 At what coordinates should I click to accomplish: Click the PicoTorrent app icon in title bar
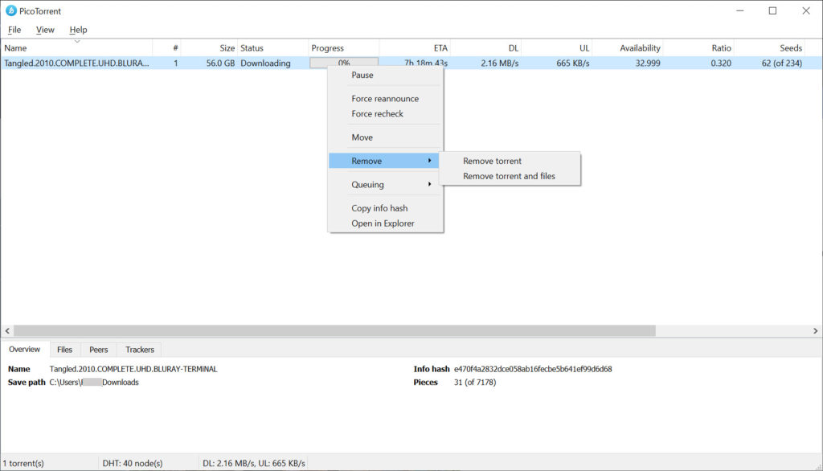tap(11, 10)
